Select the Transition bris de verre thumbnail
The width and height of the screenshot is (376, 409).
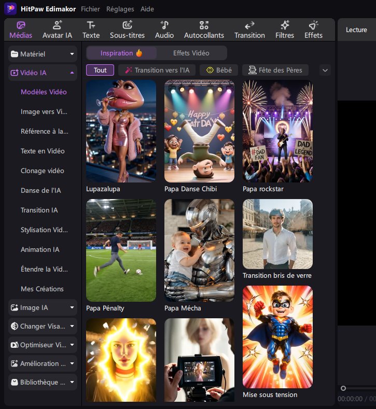(277, 234)
